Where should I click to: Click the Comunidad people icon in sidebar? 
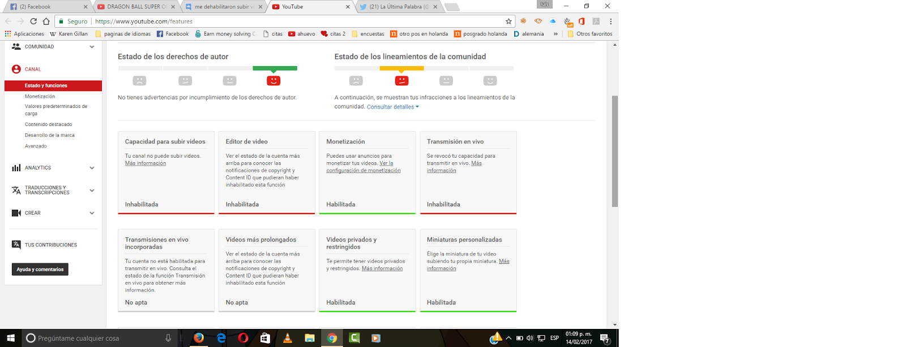pyautogui.click(x=16, y=47)
